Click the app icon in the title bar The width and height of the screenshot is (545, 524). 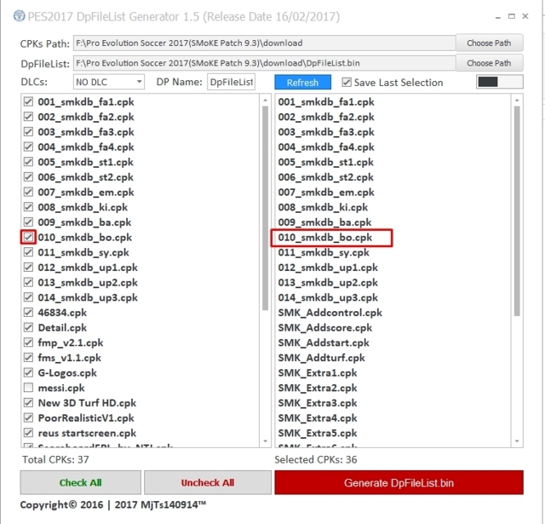point(19,16)
